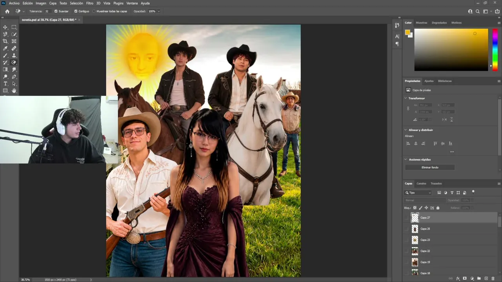The image size is (502, 282).
Task: Open the Character panel icon
Action: click(397, 36)
